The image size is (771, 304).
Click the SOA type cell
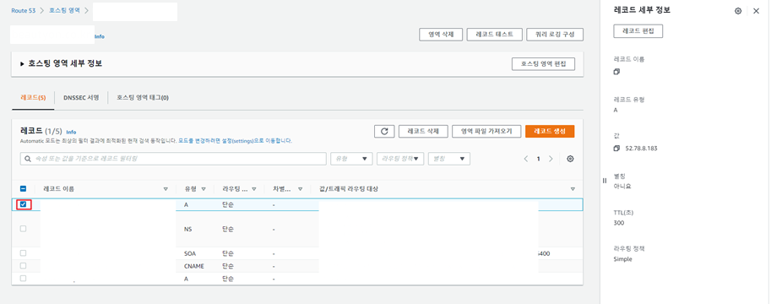pos(190,253)
